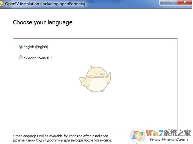The height and width of the screenshot is (144, 193).
Task: Click the 'Other languages will be available' note
Action: coord(61,136)
